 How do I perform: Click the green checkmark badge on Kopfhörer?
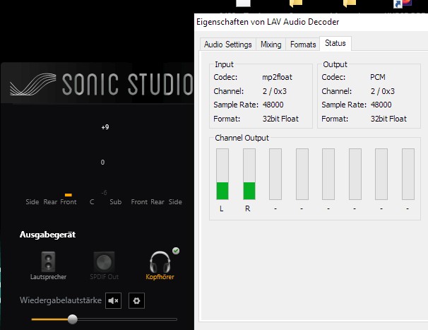point(175,251)
